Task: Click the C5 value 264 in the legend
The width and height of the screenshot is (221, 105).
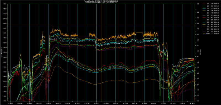Action: [x=212, y=27]
